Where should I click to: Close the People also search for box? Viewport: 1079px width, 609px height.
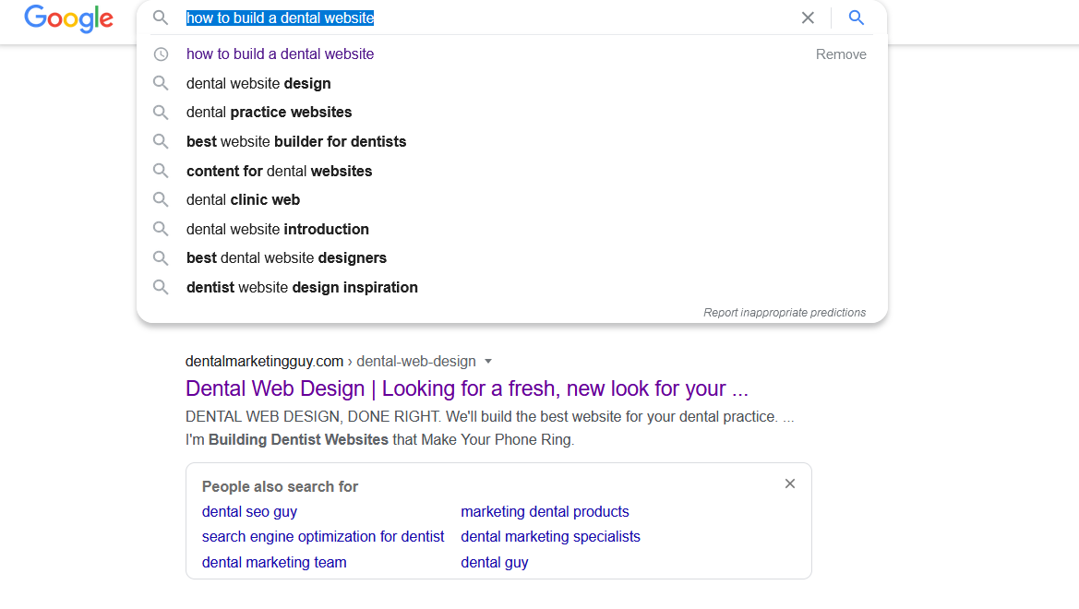tap(790, 484)
